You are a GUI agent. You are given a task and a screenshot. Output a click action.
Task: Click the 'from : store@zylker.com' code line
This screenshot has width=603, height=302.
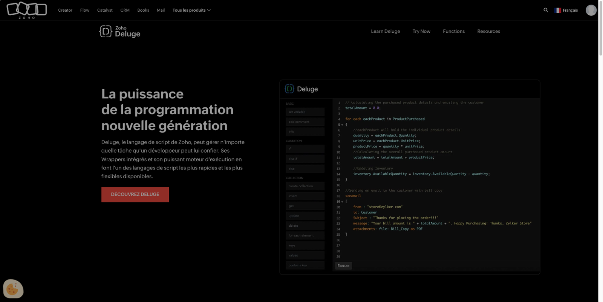coord(378,207)
